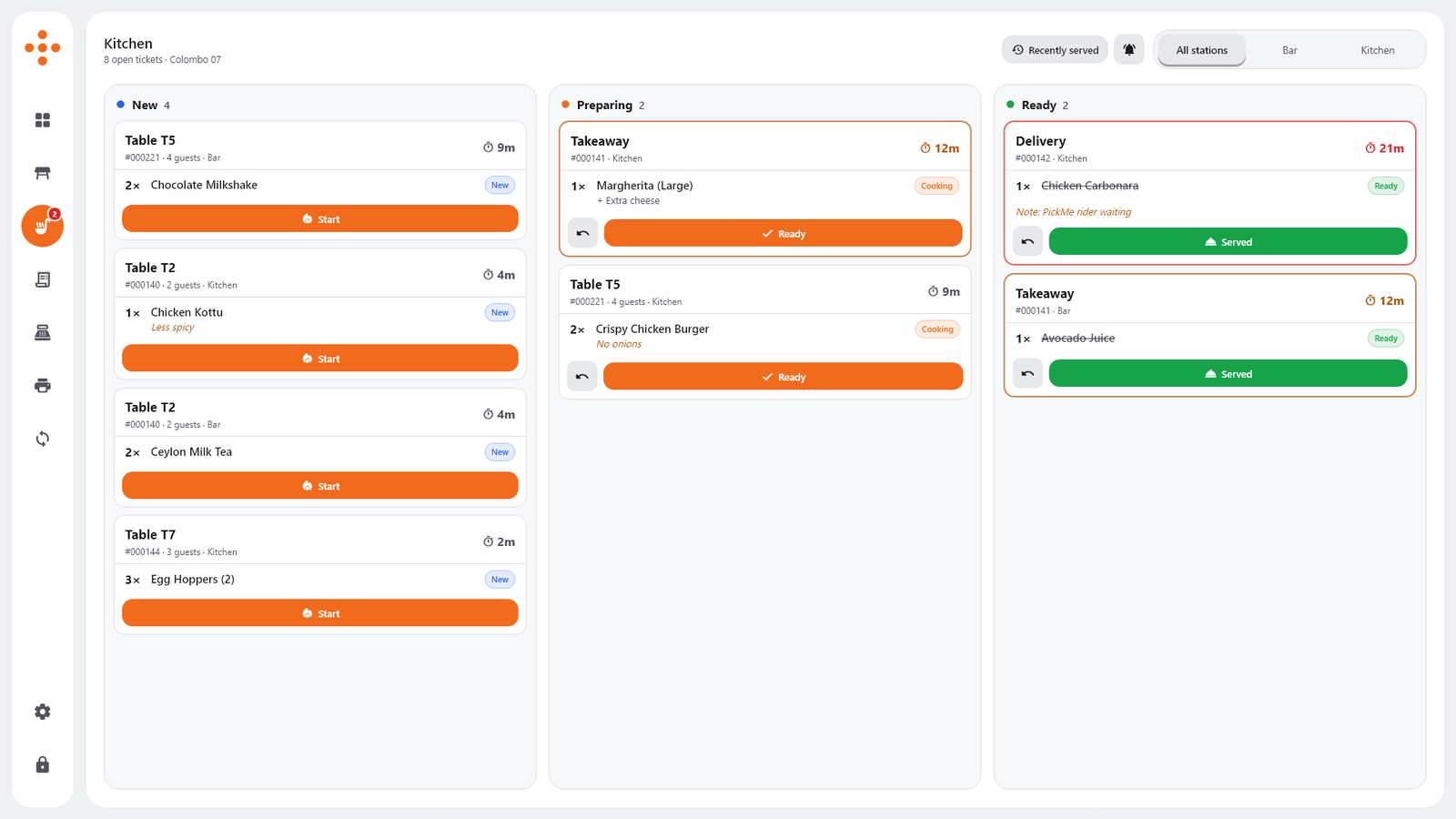1456x819 pixels.
Task: Select the All stations filter
Action: [x=1201, y=50]
